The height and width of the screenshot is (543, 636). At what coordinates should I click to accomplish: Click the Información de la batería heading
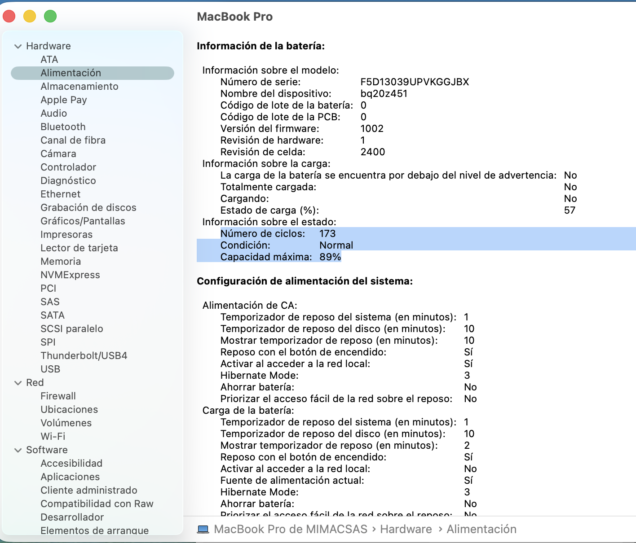[261, 46]
